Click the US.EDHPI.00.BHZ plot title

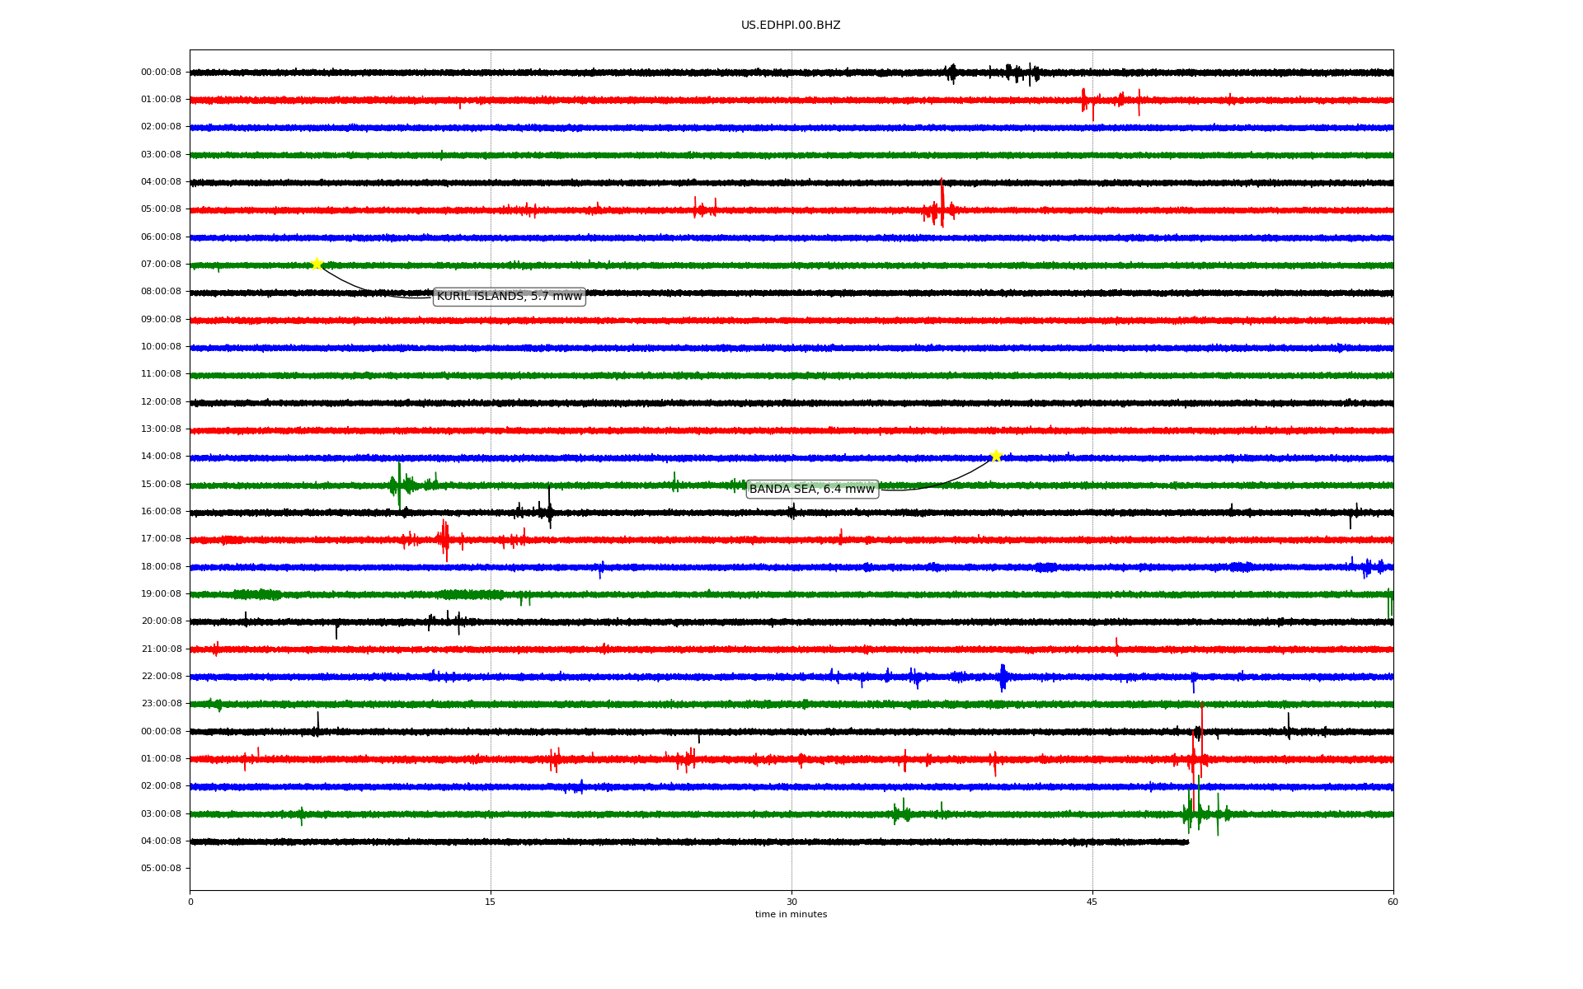(790, 26)
